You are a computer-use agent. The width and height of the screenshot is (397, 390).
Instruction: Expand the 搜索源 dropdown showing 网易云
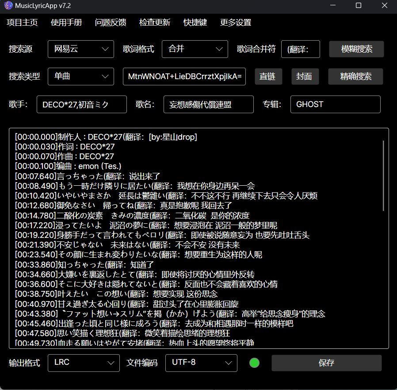[81, 49]
